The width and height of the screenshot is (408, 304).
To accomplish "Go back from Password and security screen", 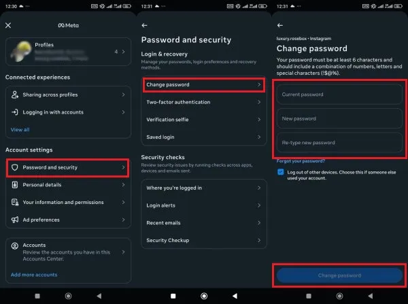I will pyautogui.click(x=144, y=25).
